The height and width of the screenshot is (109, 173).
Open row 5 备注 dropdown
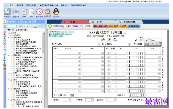tap(159, 69)
